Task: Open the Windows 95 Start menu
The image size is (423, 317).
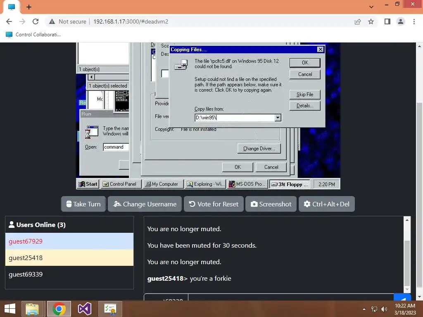Action: (88, 184)
